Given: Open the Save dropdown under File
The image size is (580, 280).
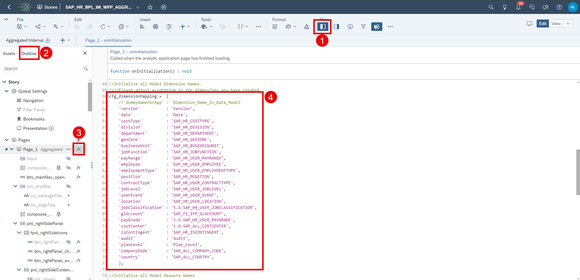Looking at the screenshot, I should [22, 27].
